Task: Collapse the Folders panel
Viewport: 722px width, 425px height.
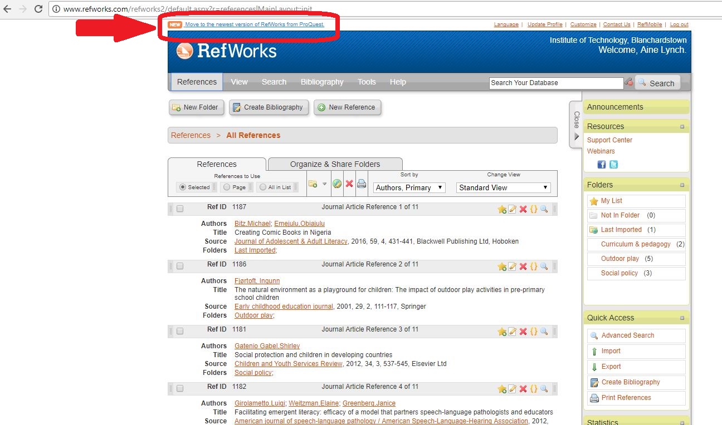Action: pos(682,184)
